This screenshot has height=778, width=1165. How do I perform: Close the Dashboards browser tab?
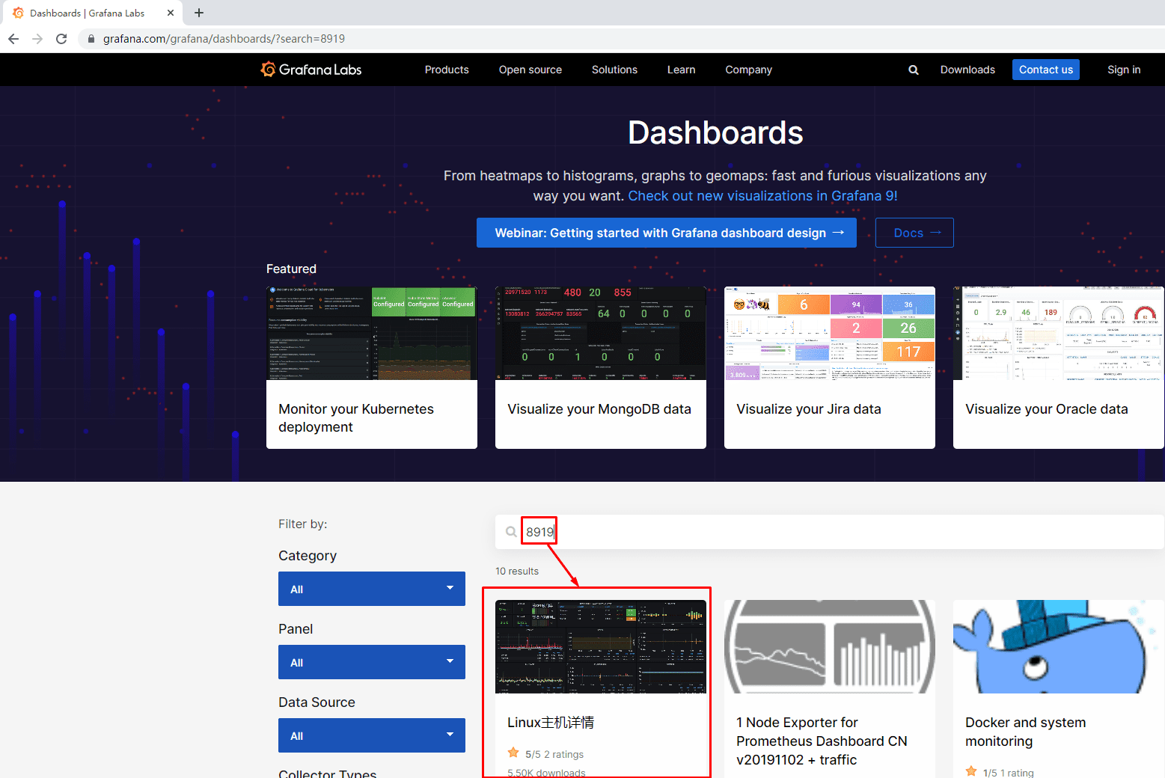(x=171, y=13)
